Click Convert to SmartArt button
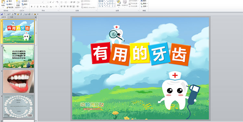The height and width of the screenshot is (122, 243). pyautogui.click(x=89, y=7)
